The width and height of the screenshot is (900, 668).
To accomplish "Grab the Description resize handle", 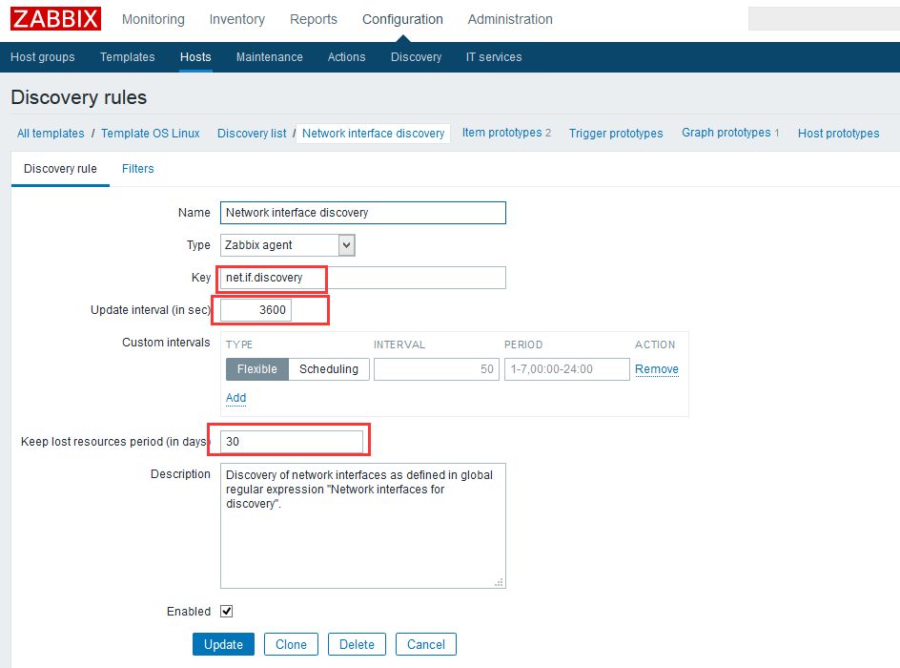I will (500, 582).
